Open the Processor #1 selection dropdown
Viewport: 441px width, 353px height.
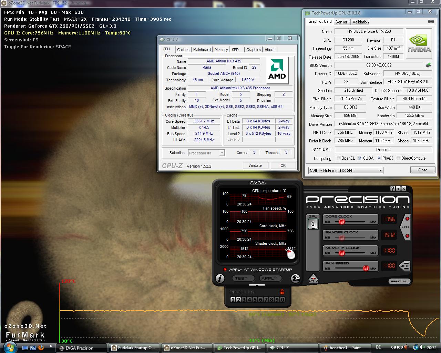click(x=206, y=153)
